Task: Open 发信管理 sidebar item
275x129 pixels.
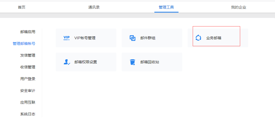Action: (28, 55)
